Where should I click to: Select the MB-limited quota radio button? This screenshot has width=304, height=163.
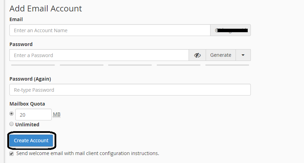[12, 114]
